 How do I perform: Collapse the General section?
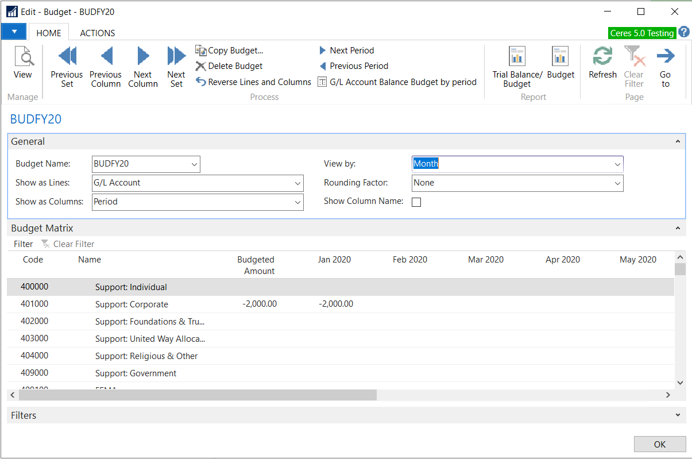click(x=678, y=142)
